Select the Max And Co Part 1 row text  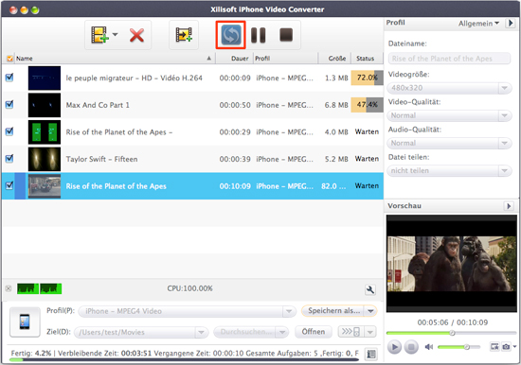click(x=98, y=105)
